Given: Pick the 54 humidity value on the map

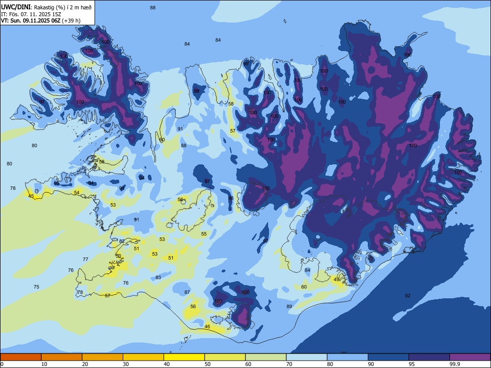Looking at the screenshot, I should 77,192.
